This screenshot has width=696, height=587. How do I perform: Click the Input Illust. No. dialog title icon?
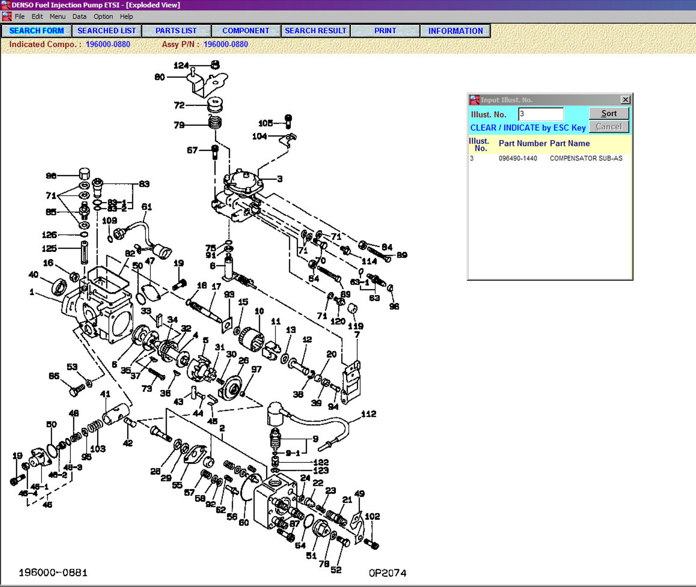pyautogui.click(x=474, y=100)
